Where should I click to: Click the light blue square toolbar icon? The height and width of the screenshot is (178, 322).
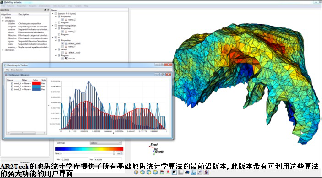tap(193, 172)
